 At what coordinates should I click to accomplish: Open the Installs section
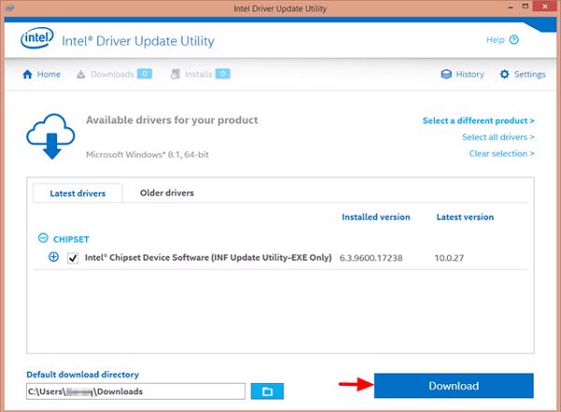pyautogui.click(x=200, y=75)
